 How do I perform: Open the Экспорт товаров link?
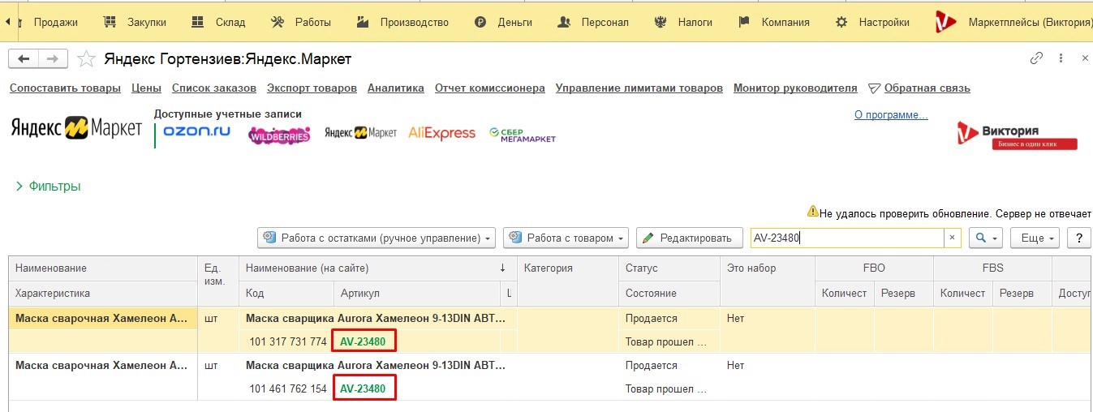312,88
